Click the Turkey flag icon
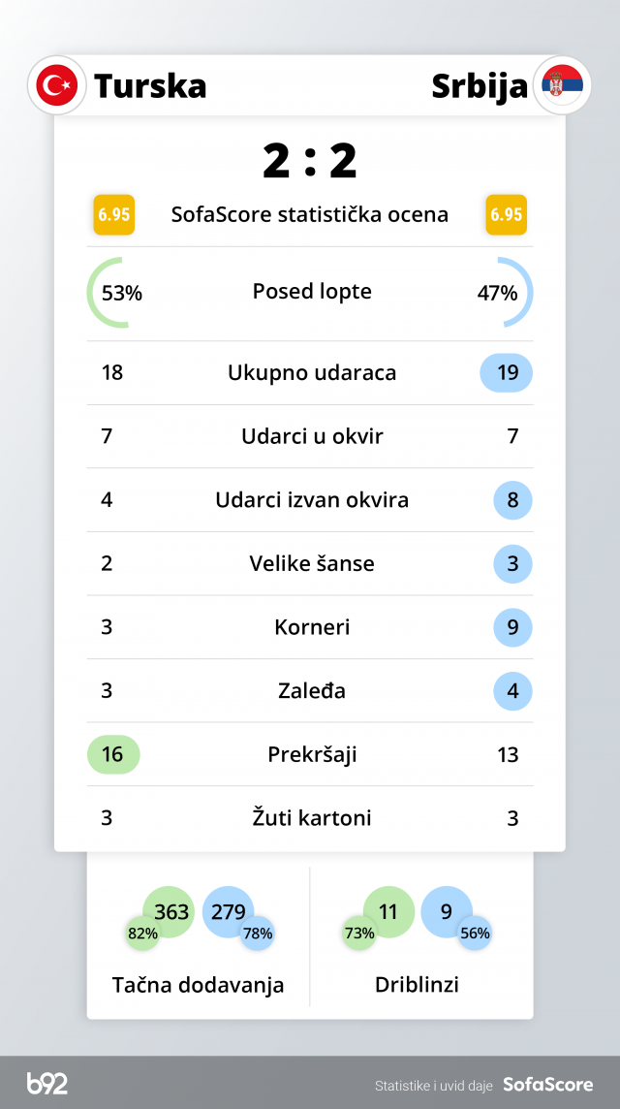The image size is (620, 1109). pos(57,85)
